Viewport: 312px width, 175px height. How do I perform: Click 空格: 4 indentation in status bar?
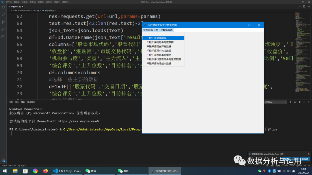[279, 166]
